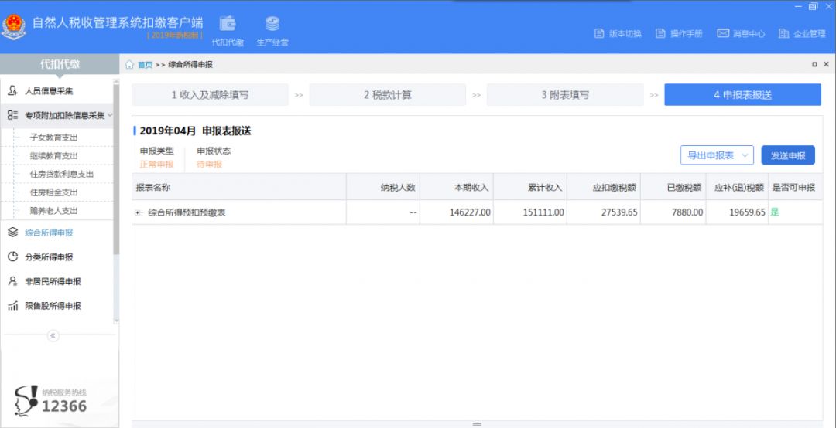Click the 应扣缴税额 column header
The image size is (836, 428).
click(x=604, y=187)
